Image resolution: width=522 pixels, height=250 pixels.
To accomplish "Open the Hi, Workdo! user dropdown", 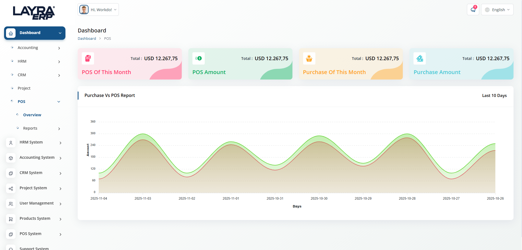I will click(x=98, y=10).
